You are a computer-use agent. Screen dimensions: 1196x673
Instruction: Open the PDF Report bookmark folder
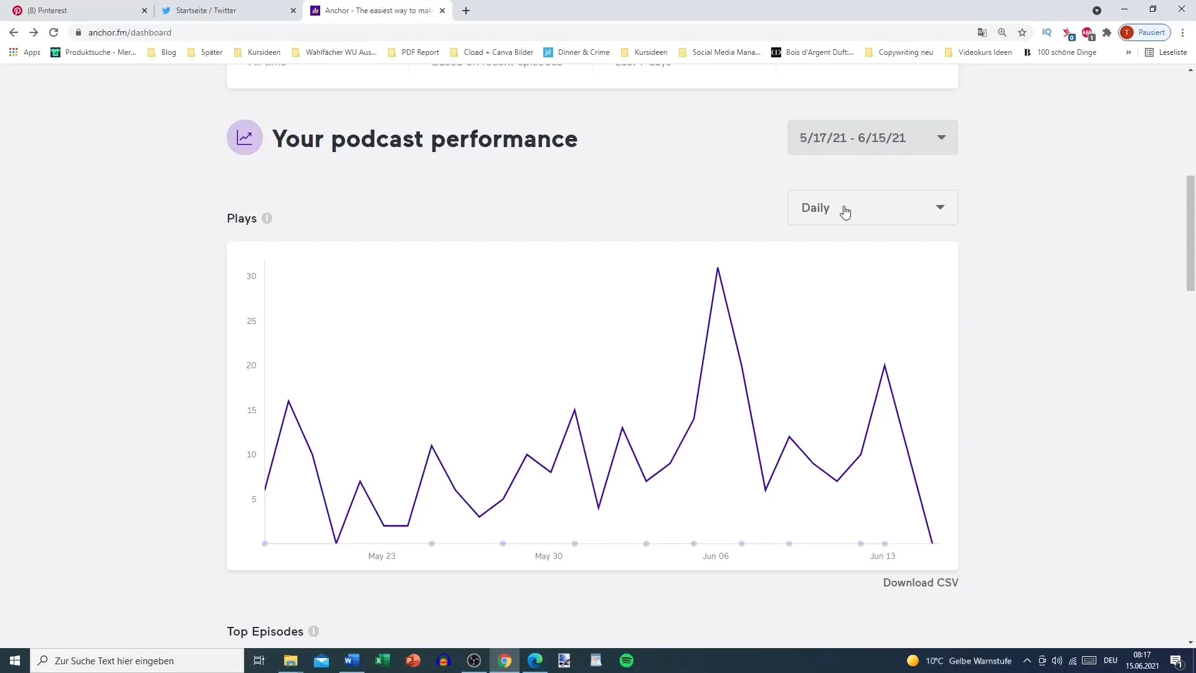coord(414,52)
